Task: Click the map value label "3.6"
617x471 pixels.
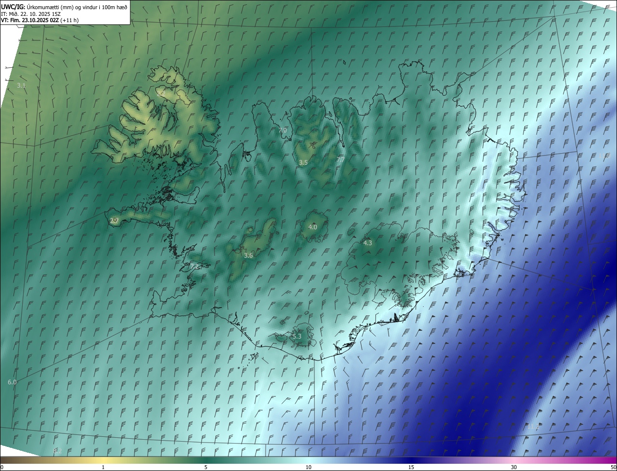Action: click(x=248, y=255)
